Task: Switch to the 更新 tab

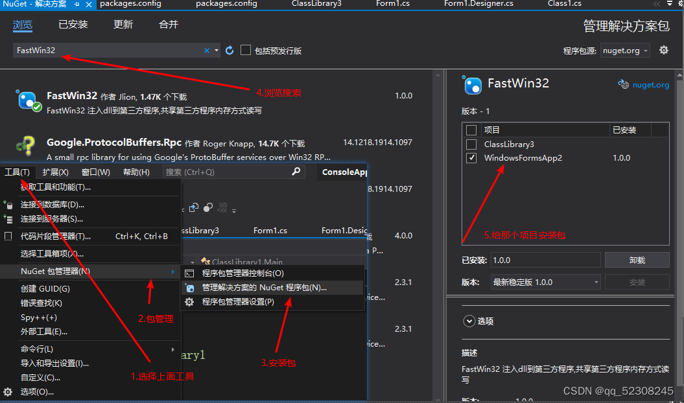Action: [123, 25]
